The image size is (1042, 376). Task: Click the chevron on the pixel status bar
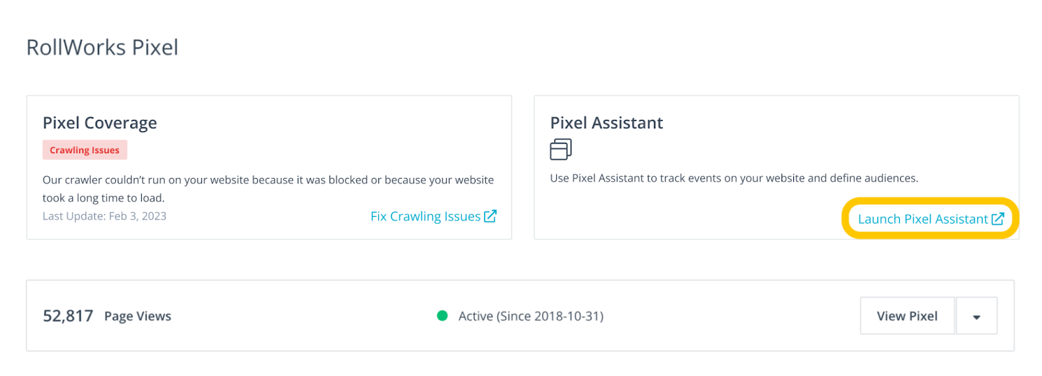(976, 315)
